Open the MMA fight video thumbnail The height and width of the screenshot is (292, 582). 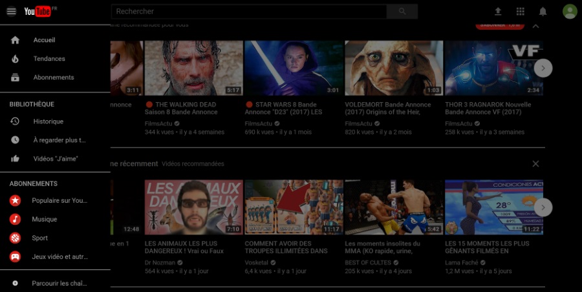pos(394,207)
